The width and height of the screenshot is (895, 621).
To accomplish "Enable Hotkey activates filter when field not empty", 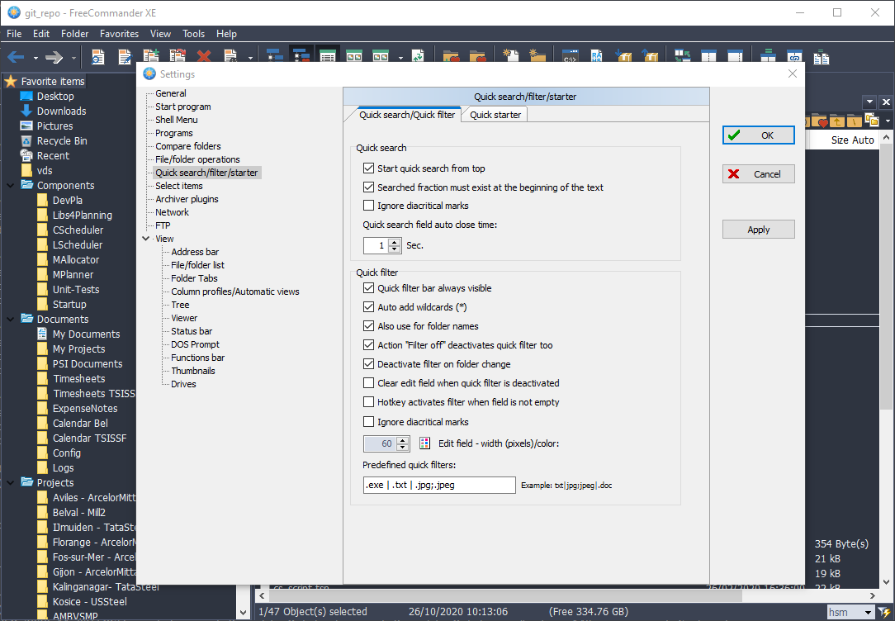I will (369, 402).
